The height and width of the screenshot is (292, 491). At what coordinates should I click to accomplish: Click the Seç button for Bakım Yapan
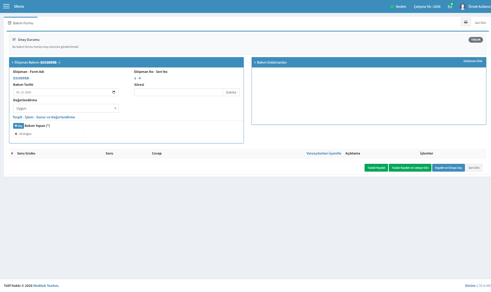[x=18, y=126]
